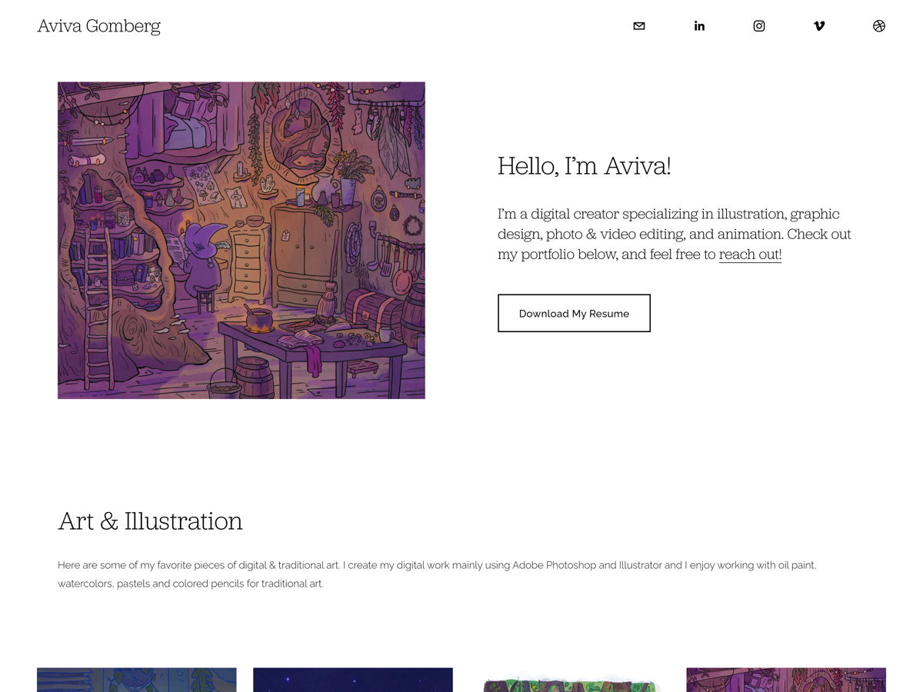Open the email envelope icon

click(639, 26)
